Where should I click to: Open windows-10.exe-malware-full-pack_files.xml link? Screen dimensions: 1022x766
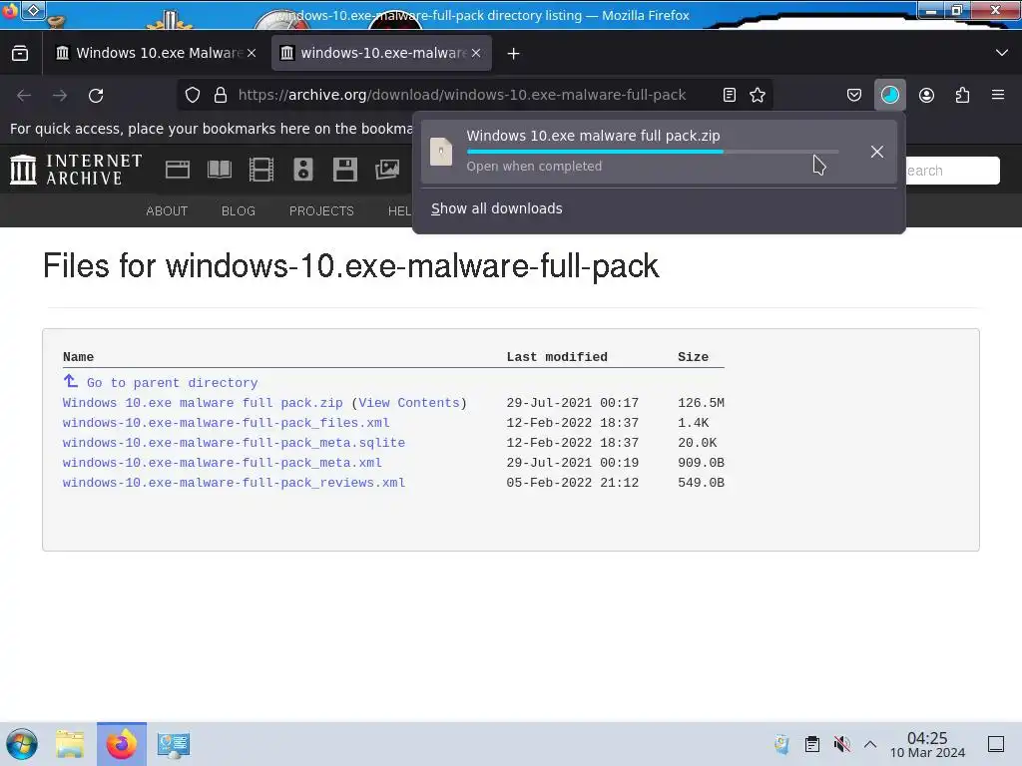(227, 423)
